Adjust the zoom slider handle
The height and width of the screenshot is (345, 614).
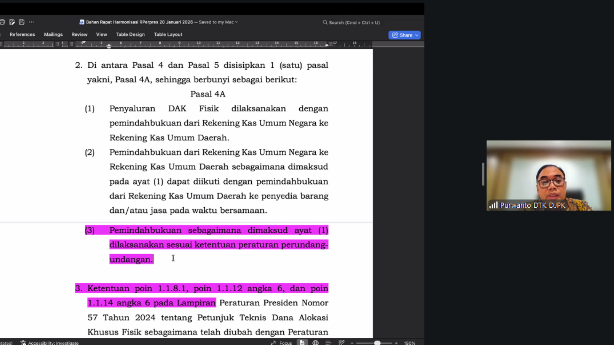pyautogui.click(x=377, y=343)
